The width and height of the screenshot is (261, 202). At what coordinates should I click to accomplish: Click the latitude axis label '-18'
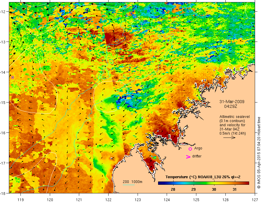[3, 193]
